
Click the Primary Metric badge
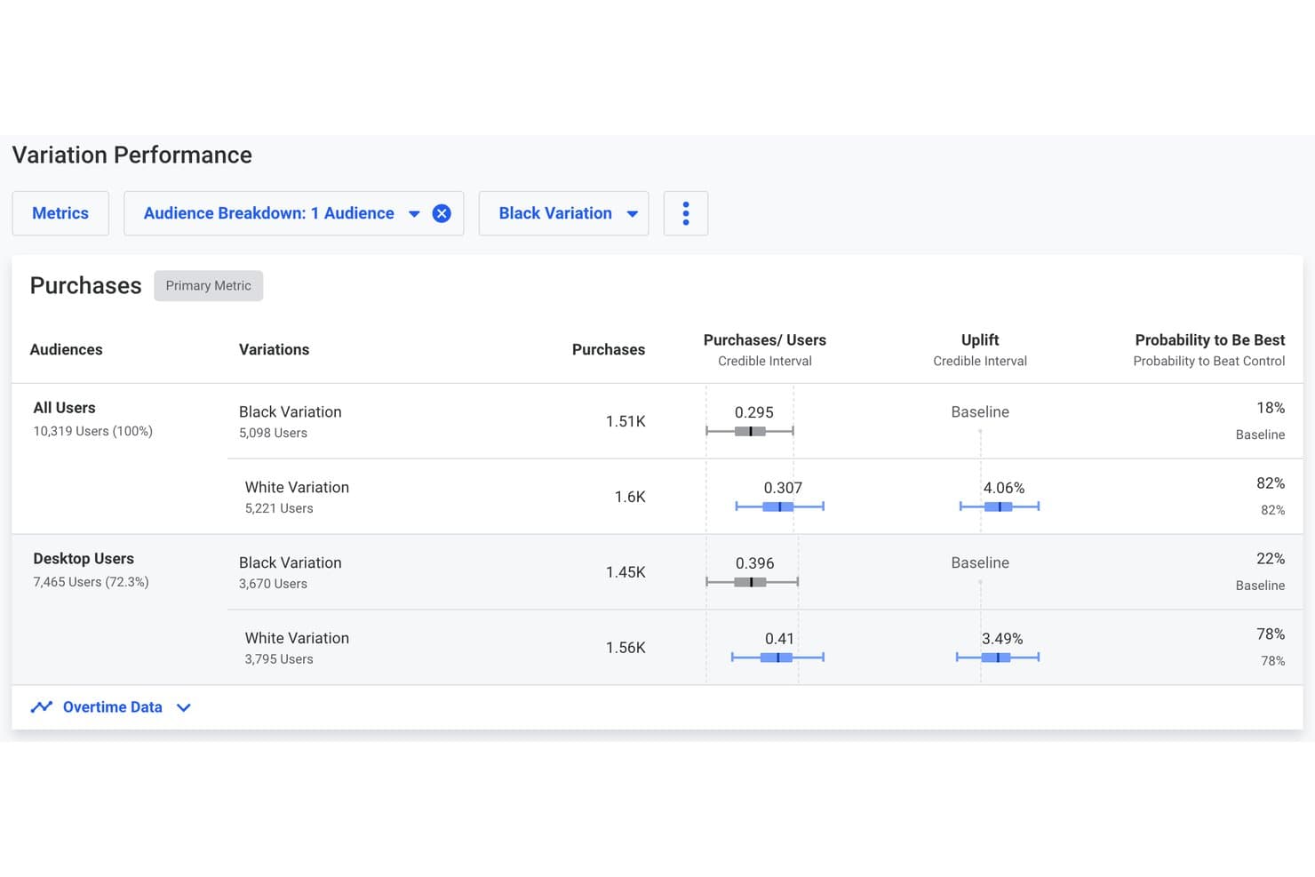point(209,286)
